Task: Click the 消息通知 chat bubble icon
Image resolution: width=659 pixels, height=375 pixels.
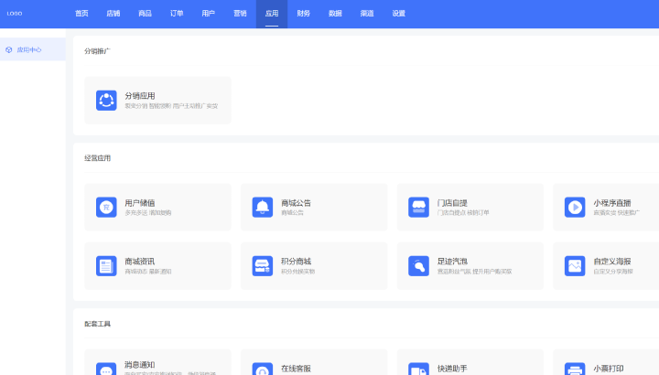Action: click(x=106, y=369)
